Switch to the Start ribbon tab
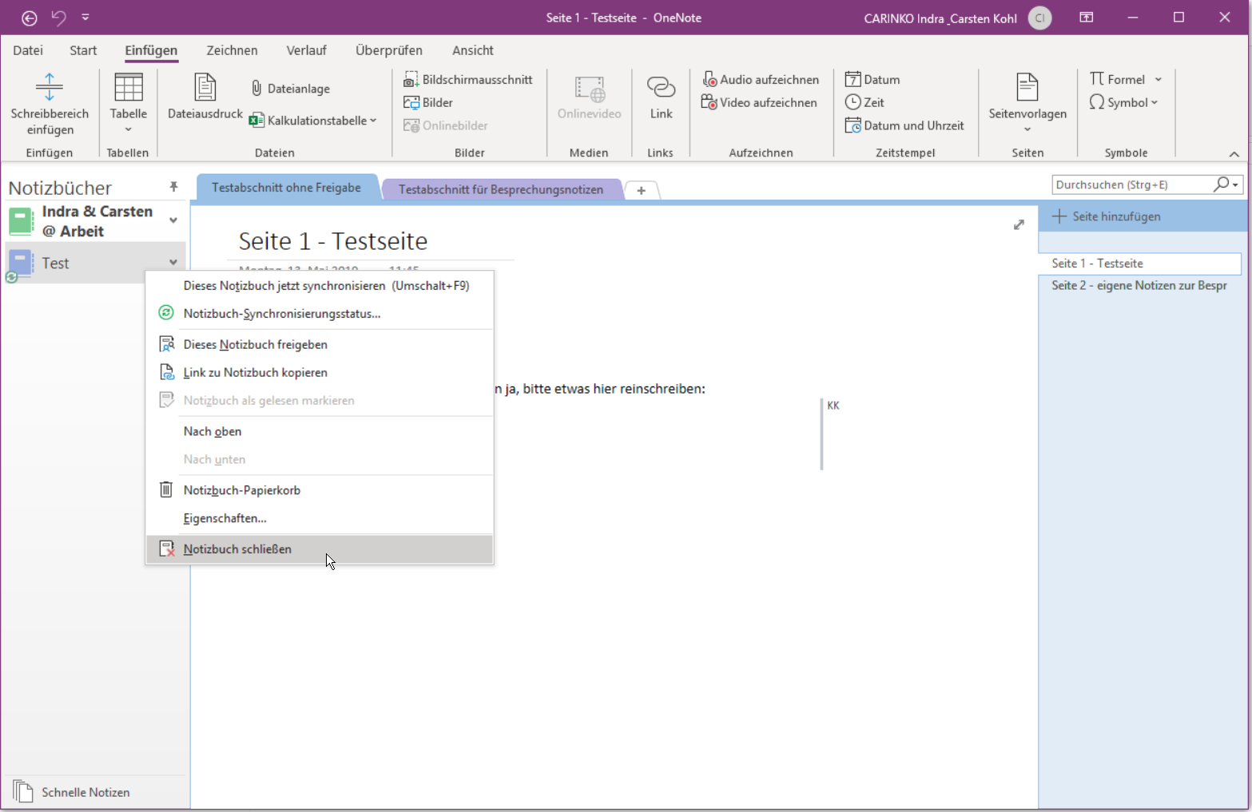The width and height of the screenshot is (1252, 812). point(83,50)
